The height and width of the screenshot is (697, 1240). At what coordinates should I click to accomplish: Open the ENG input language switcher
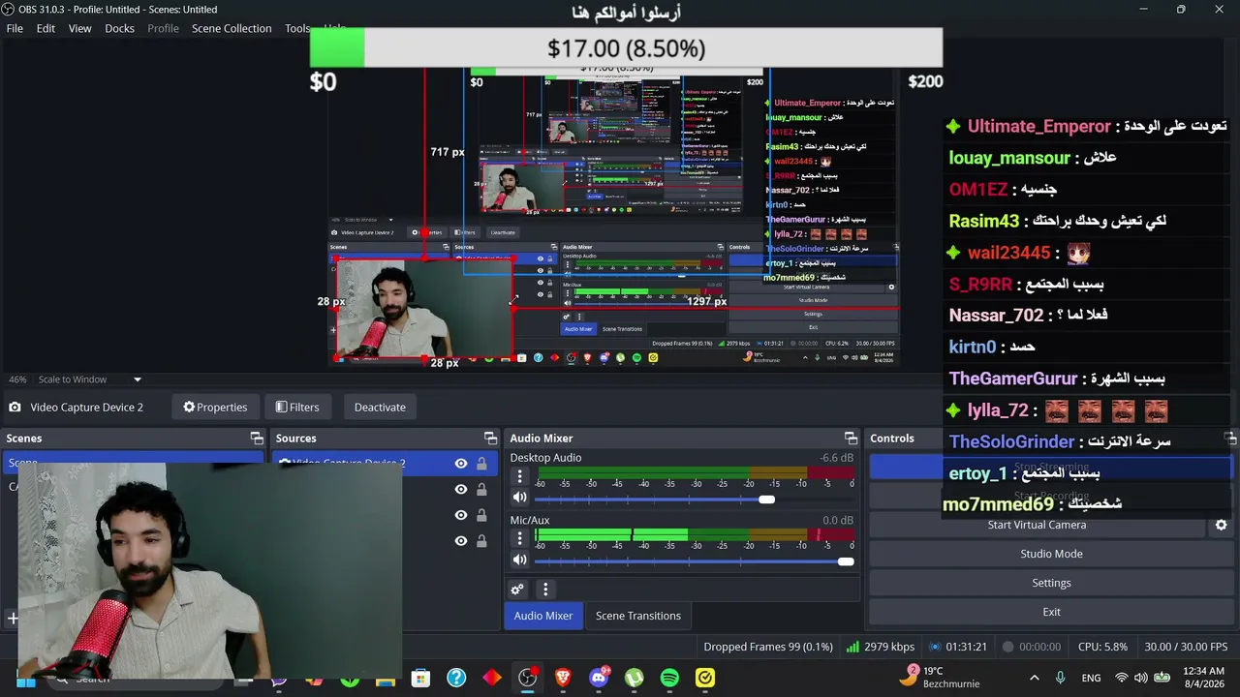point(1091,678)
